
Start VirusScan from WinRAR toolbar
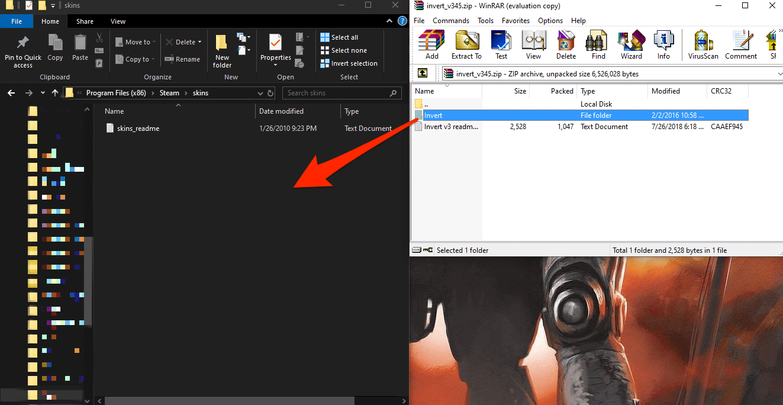coord(702,45)
